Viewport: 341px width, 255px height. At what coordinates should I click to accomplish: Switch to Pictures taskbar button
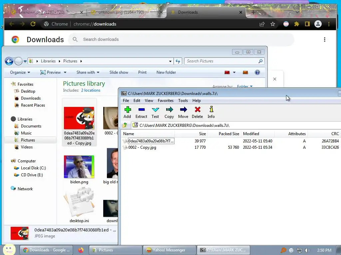coord(116,250)
